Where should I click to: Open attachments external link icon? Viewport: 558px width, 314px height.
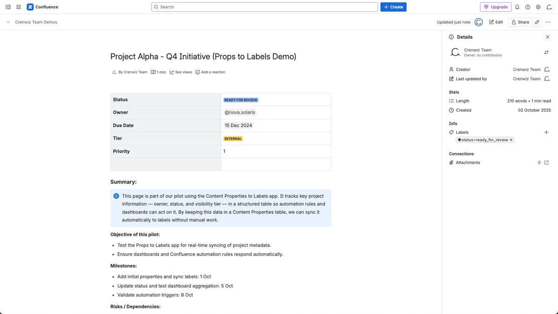[x=546, y=162]
